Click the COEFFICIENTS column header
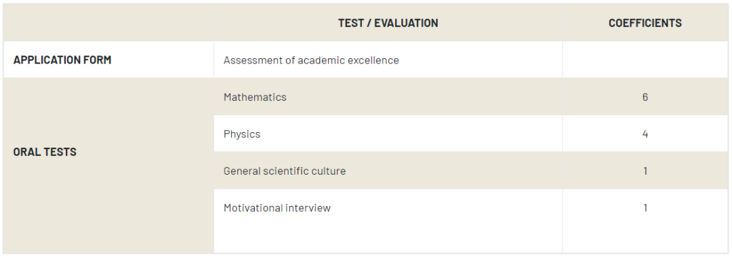Viewport: 732px width, 256px height. (x=645, y=23)
